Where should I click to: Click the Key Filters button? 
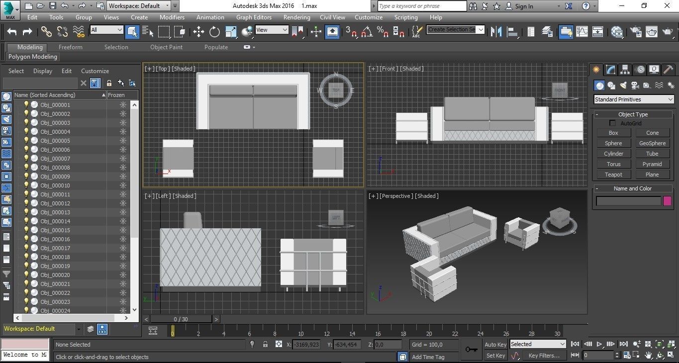(544, 356)
